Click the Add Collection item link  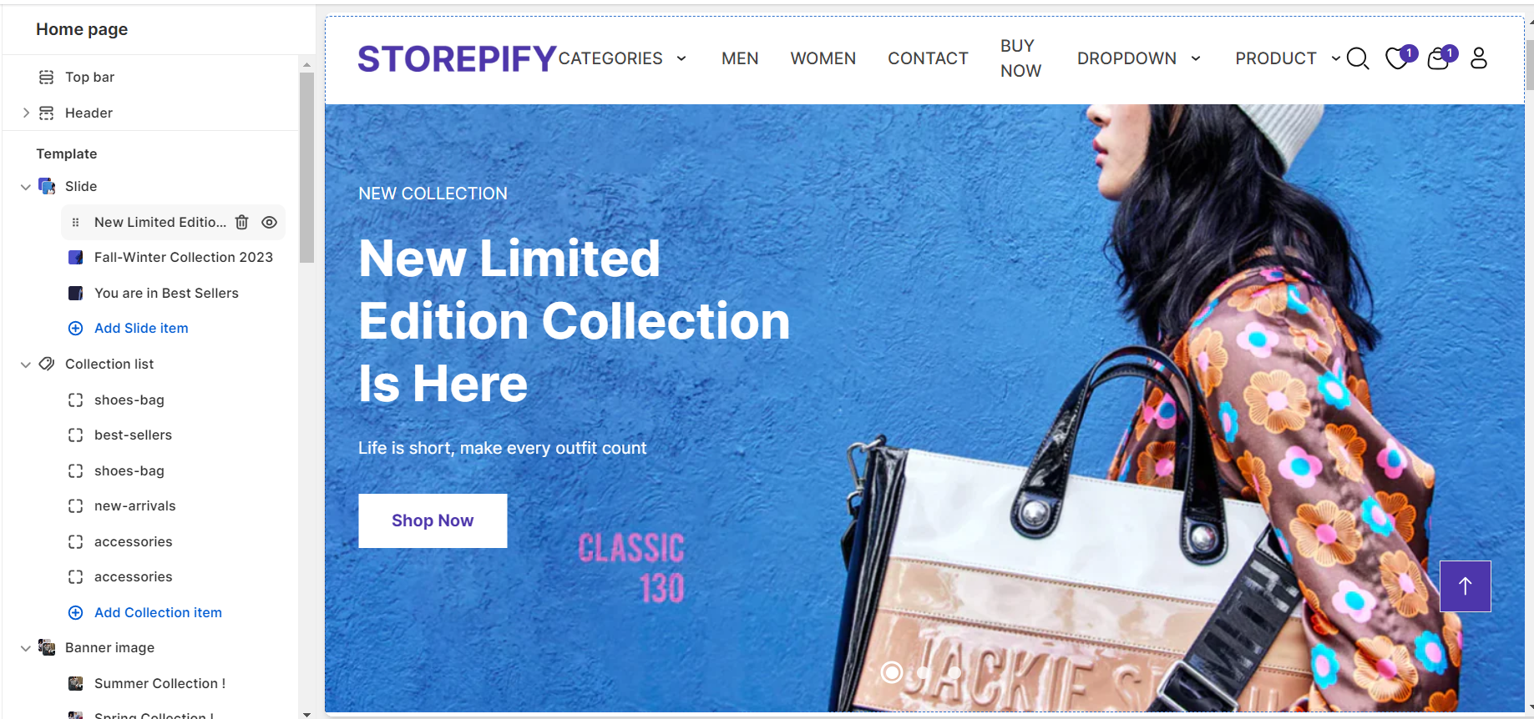click(x=158, y=612)
